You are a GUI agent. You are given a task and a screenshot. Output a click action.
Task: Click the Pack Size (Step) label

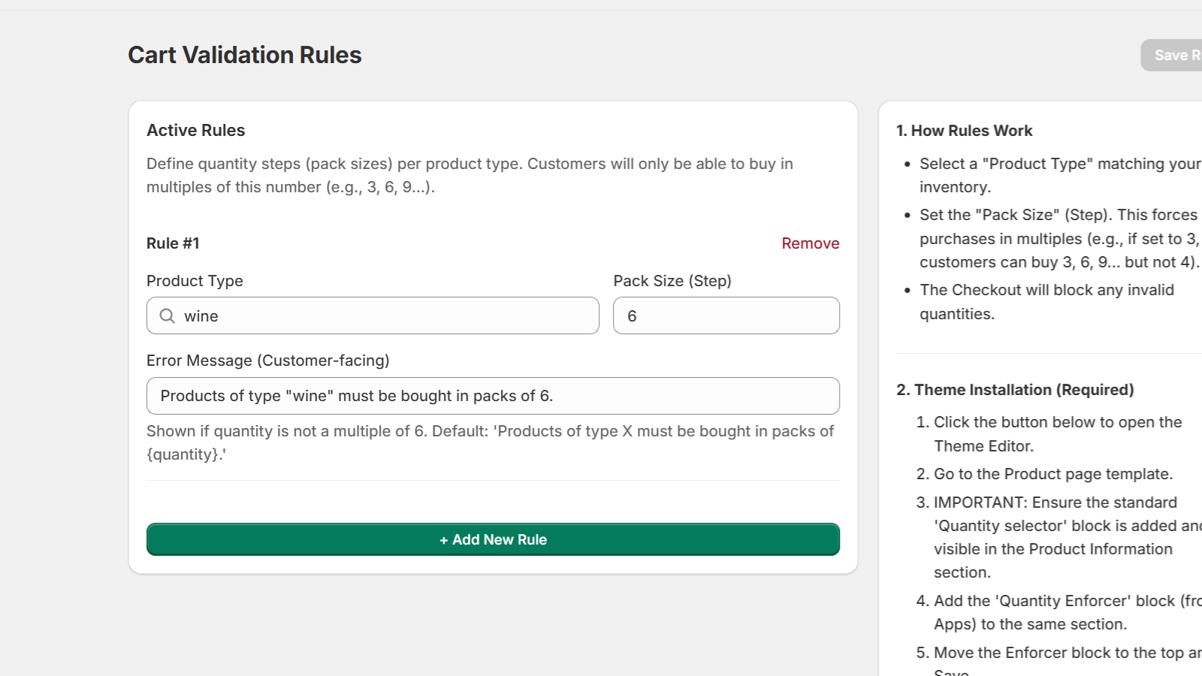coord(672,281)
